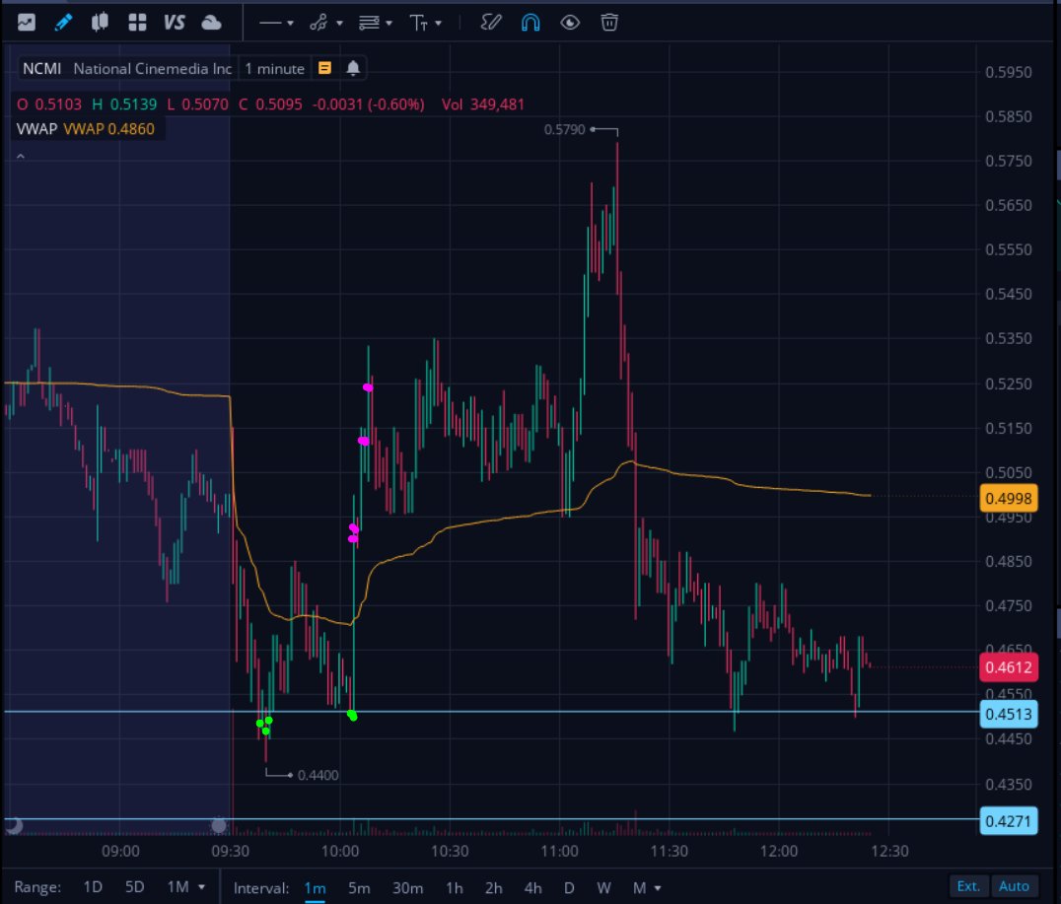Screen dimensions: 1061x904
Task: Select the Fibonacci levels tool
Action: click(x=369, y=23)
